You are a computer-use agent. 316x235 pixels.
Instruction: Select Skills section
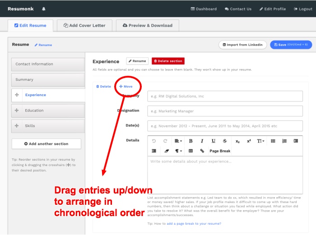[48, 126]
